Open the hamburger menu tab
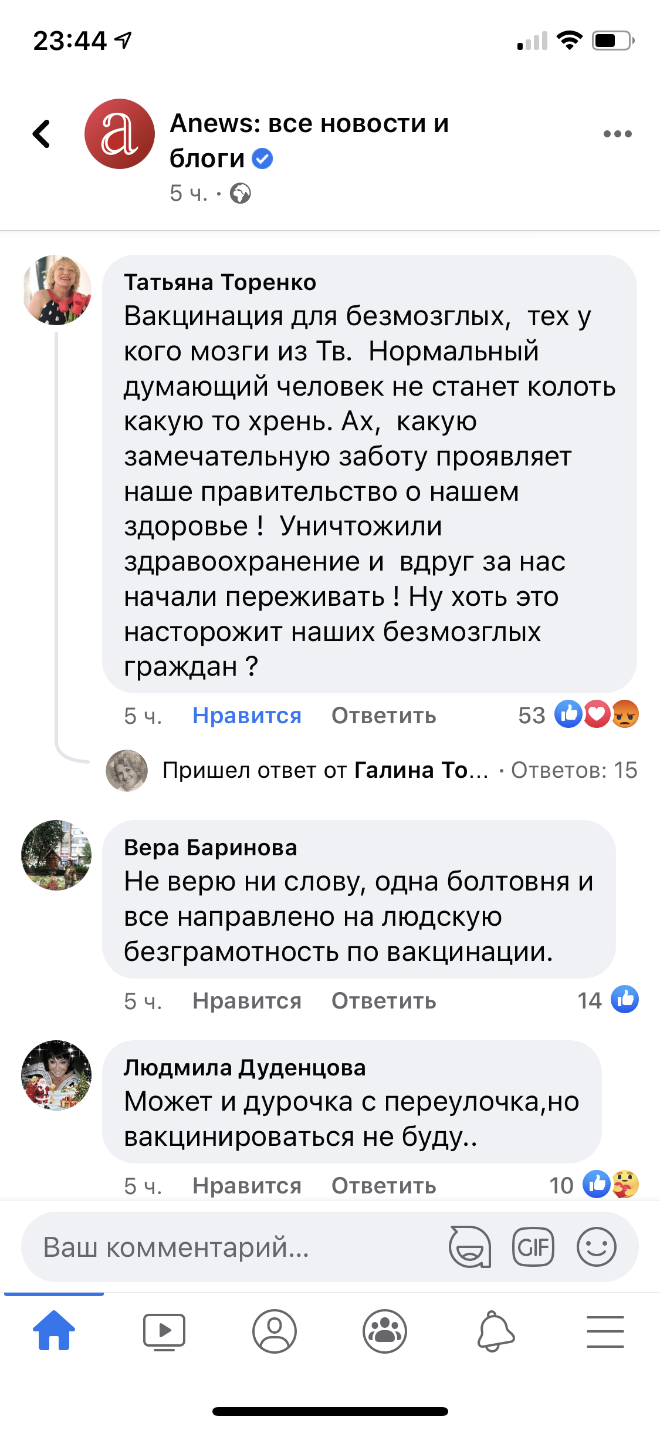Image resolution: width=660 pixels, height=1430 pixels. coord(605,1331)
